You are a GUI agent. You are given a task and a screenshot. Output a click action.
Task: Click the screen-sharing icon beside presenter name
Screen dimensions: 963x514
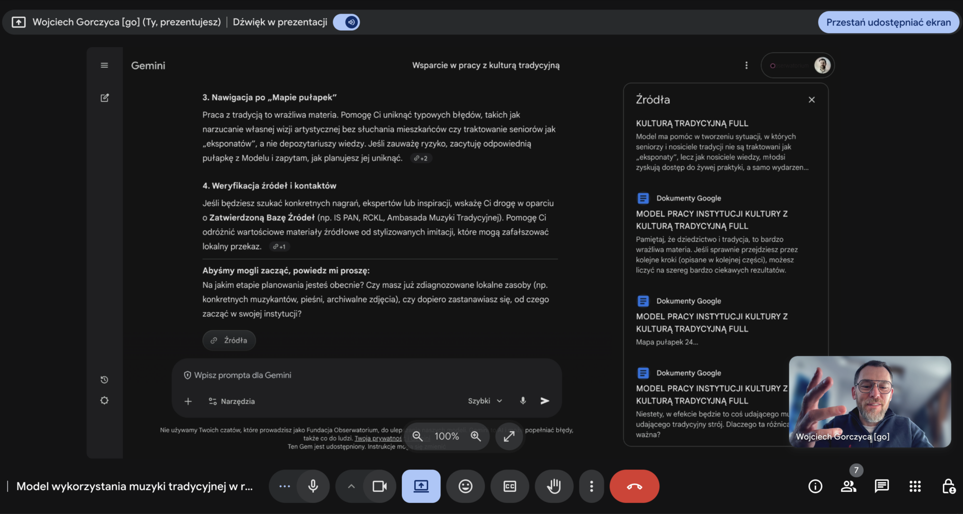pos(19,22)
